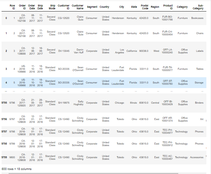Select index label 0 in first row
Image resolution: width=211 pixels, height=174 pixels.
tap(6, 18)
